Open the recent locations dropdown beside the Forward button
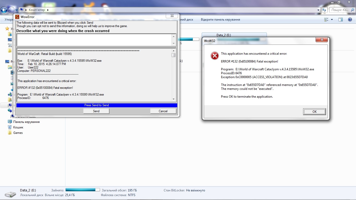The width and height of the screenshot is (356, 200). (x=17, y=10)
